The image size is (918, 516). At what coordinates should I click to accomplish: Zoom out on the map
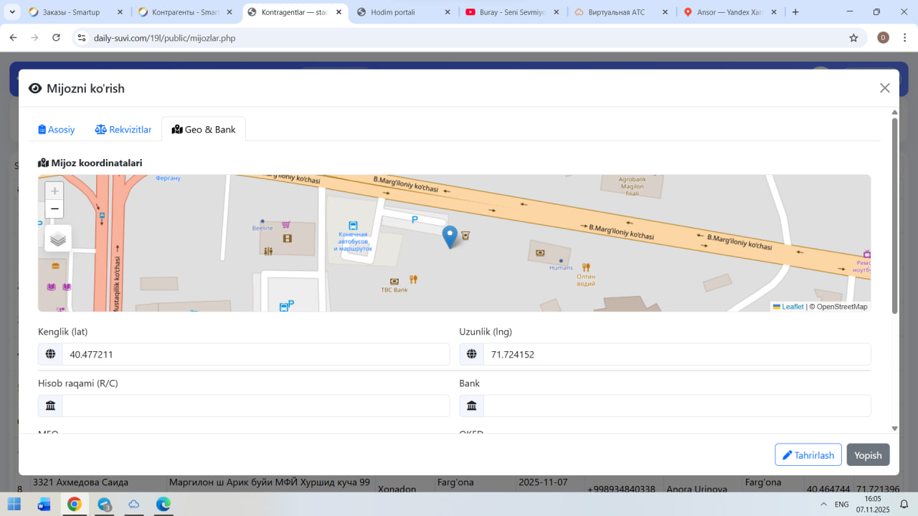pyautogui.click(x=55, y=209)
